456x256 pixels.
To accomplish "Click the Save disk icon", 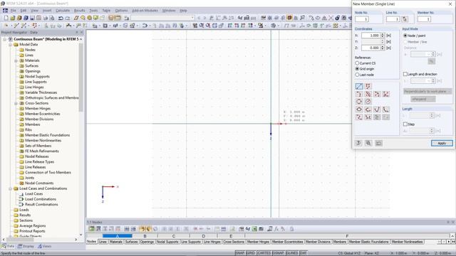I will click(32, 18).
